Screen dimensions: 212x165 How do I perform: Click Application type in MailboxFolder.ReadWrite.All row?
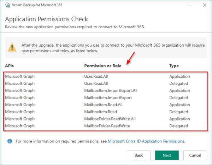point(179,119)
